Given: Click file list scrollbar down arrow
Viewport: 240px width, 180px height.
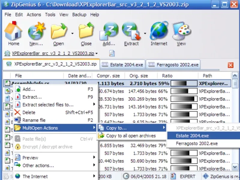Looking at the screenshot, I should coord(235,167).
